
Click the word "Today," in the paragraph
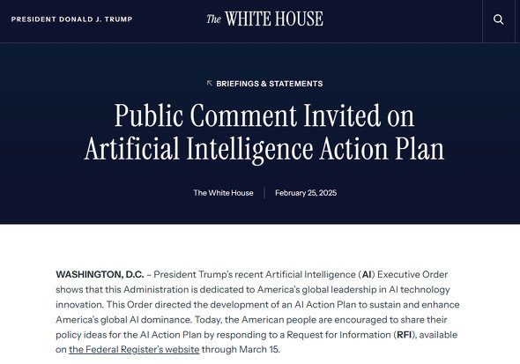[209, 320]
